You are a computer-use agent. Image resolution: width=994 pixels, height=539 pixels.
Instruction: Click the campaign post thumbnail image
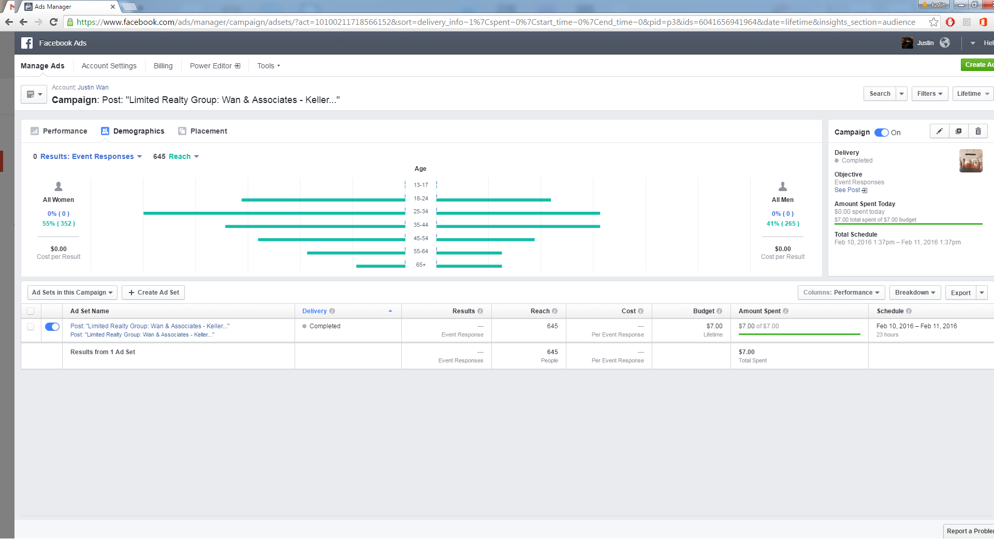point(971,161)
